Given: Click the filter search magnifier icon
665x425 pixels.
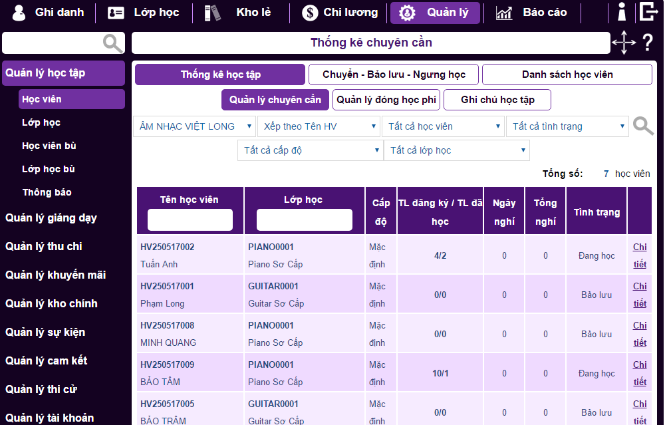Looking at the screenshot, I should coord(642,126).
